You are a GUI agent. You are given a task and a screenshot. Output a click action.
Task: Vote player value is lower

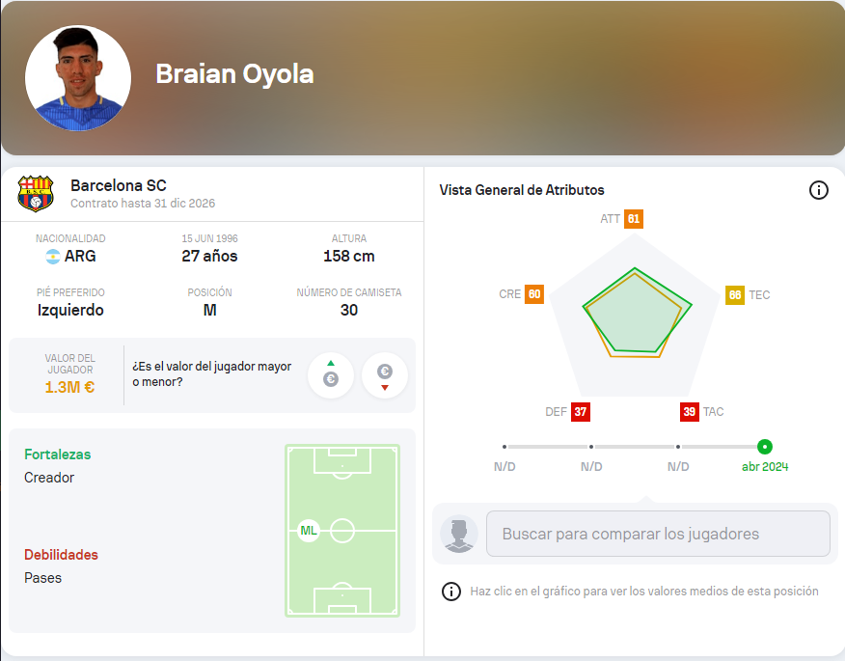tap(384, 375)
